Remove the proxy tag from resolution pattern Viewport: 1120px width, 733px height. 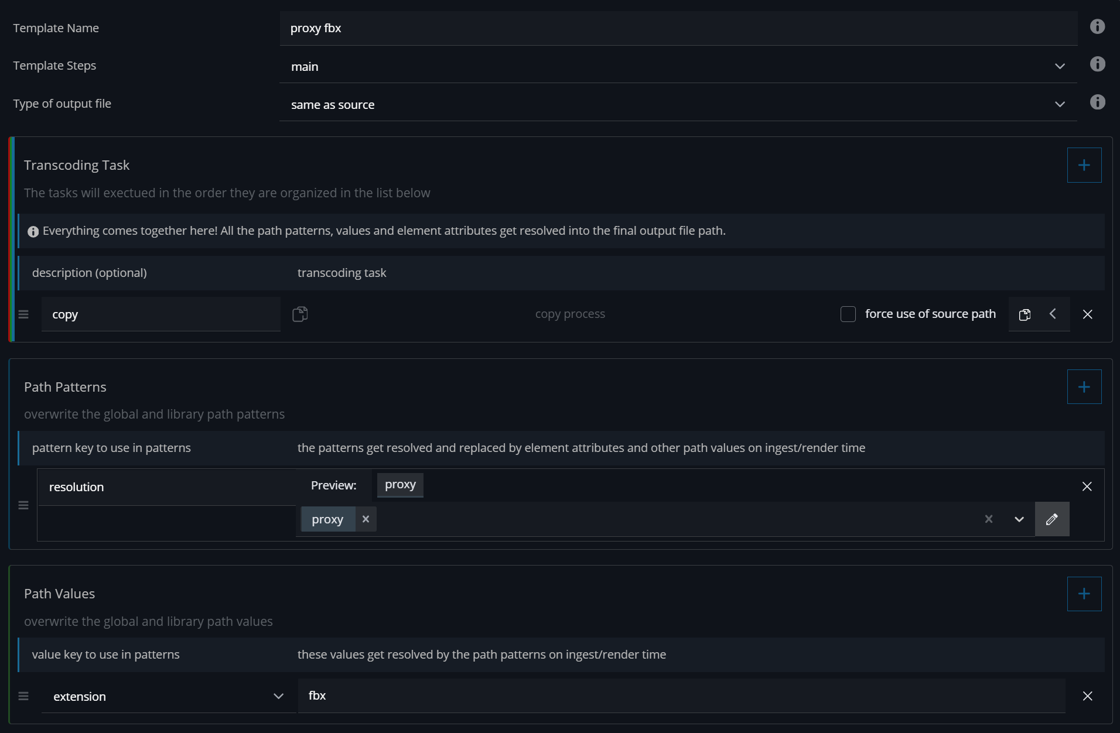[x=366, y=519]
